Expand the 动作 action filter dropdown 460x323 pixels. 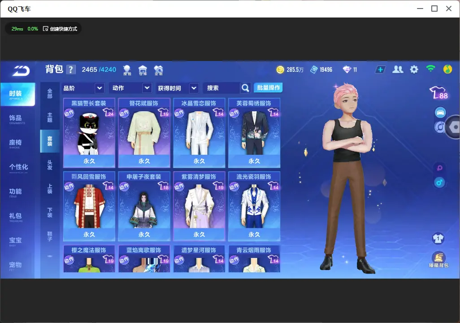147,88
